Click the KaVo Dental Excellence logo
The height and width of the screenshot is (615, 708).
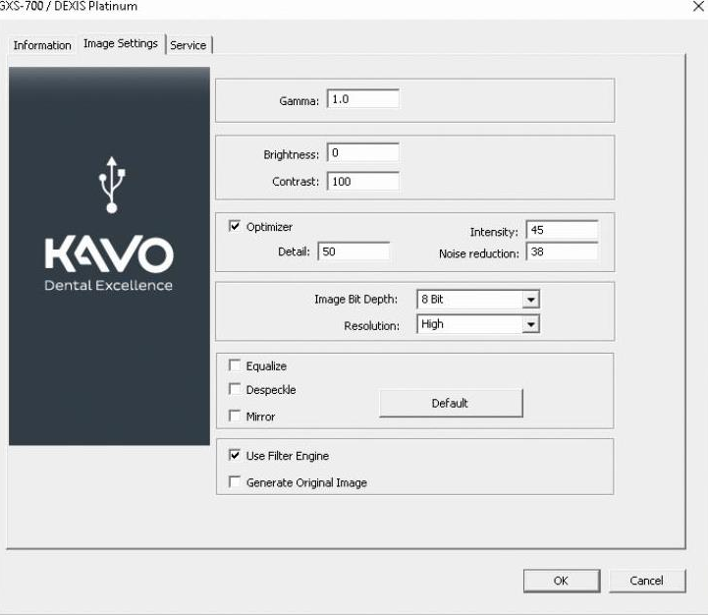coord(109,263)
